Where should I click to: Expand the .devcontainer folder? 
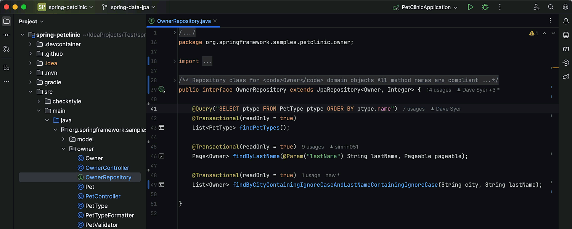(31, 44)
